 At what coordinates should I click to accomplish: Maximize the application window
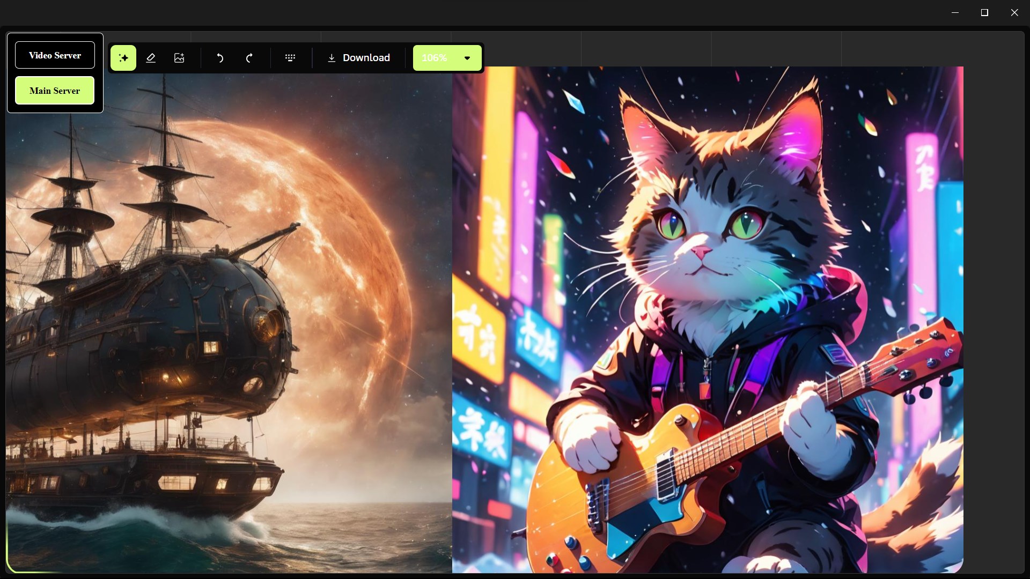tap(984, 12)
